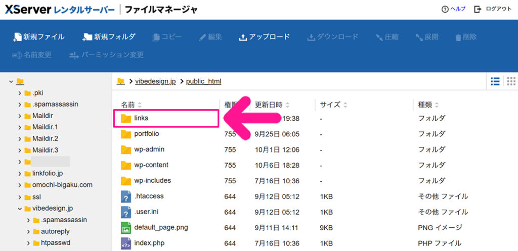The image size is (518, 251).
Task: Click the New File (新規ファイル) button
Action: click(x=39, y=37)
